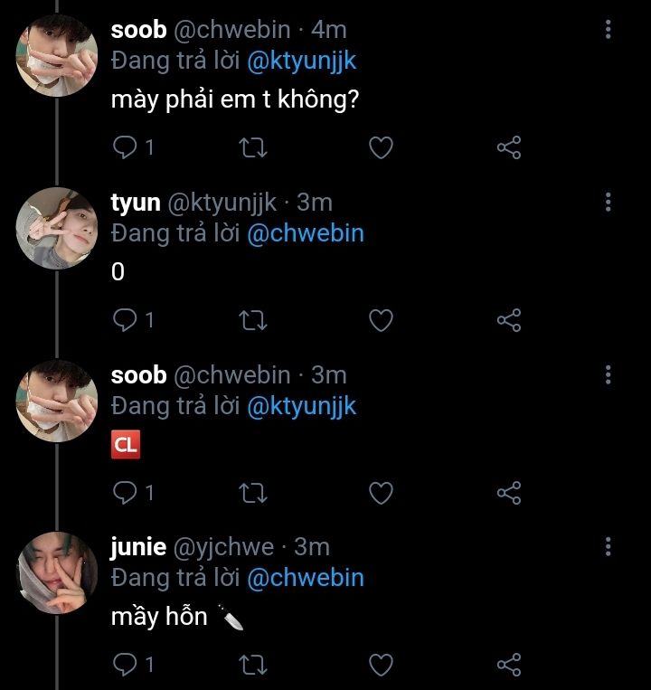View tyun's profile picture
The width and height of the screenshot is (651, 690).
coord(57,229)
